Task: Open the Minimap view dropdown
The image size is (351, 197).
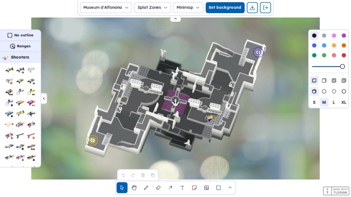Action: tap(188, 7)
